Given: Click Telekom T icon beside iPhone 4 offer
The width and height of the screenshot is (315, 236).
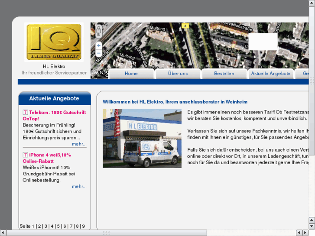Looking at the screenshot, I should pos(25,155).
